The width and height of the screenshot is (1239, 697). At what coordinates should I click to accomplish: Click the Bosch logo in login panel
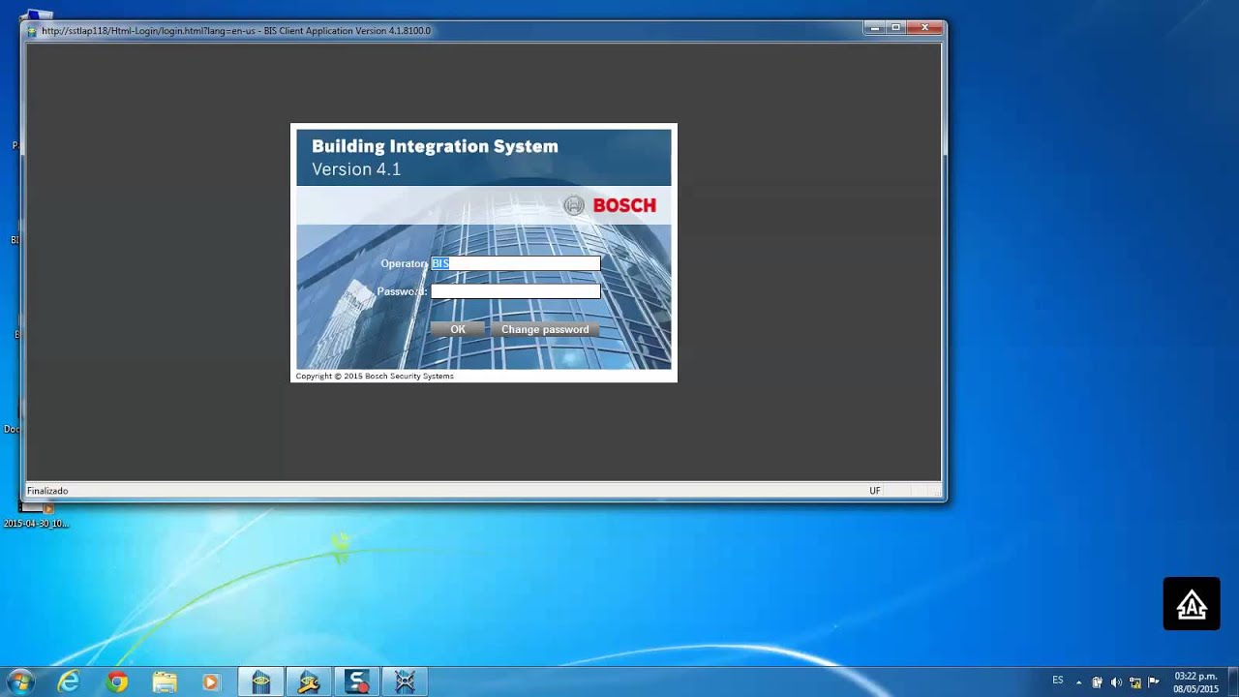(x=610, y=205)
